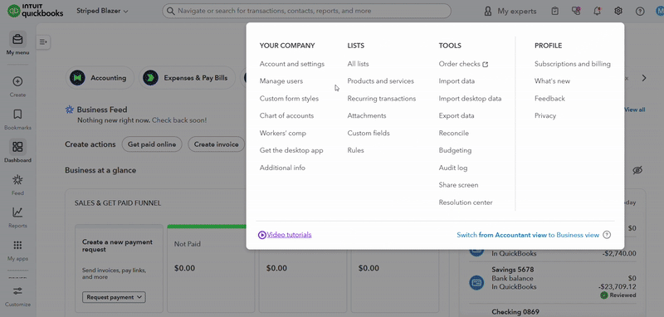Open the Video tutorials link
Screen dimensions: 664x317
[x=289, y=235]
